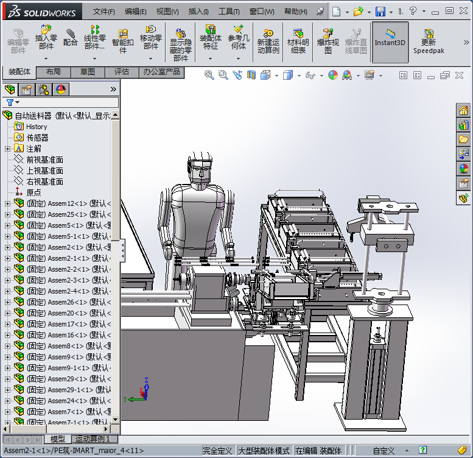Click the SolidWorks Resources home icon

[463, 110]
